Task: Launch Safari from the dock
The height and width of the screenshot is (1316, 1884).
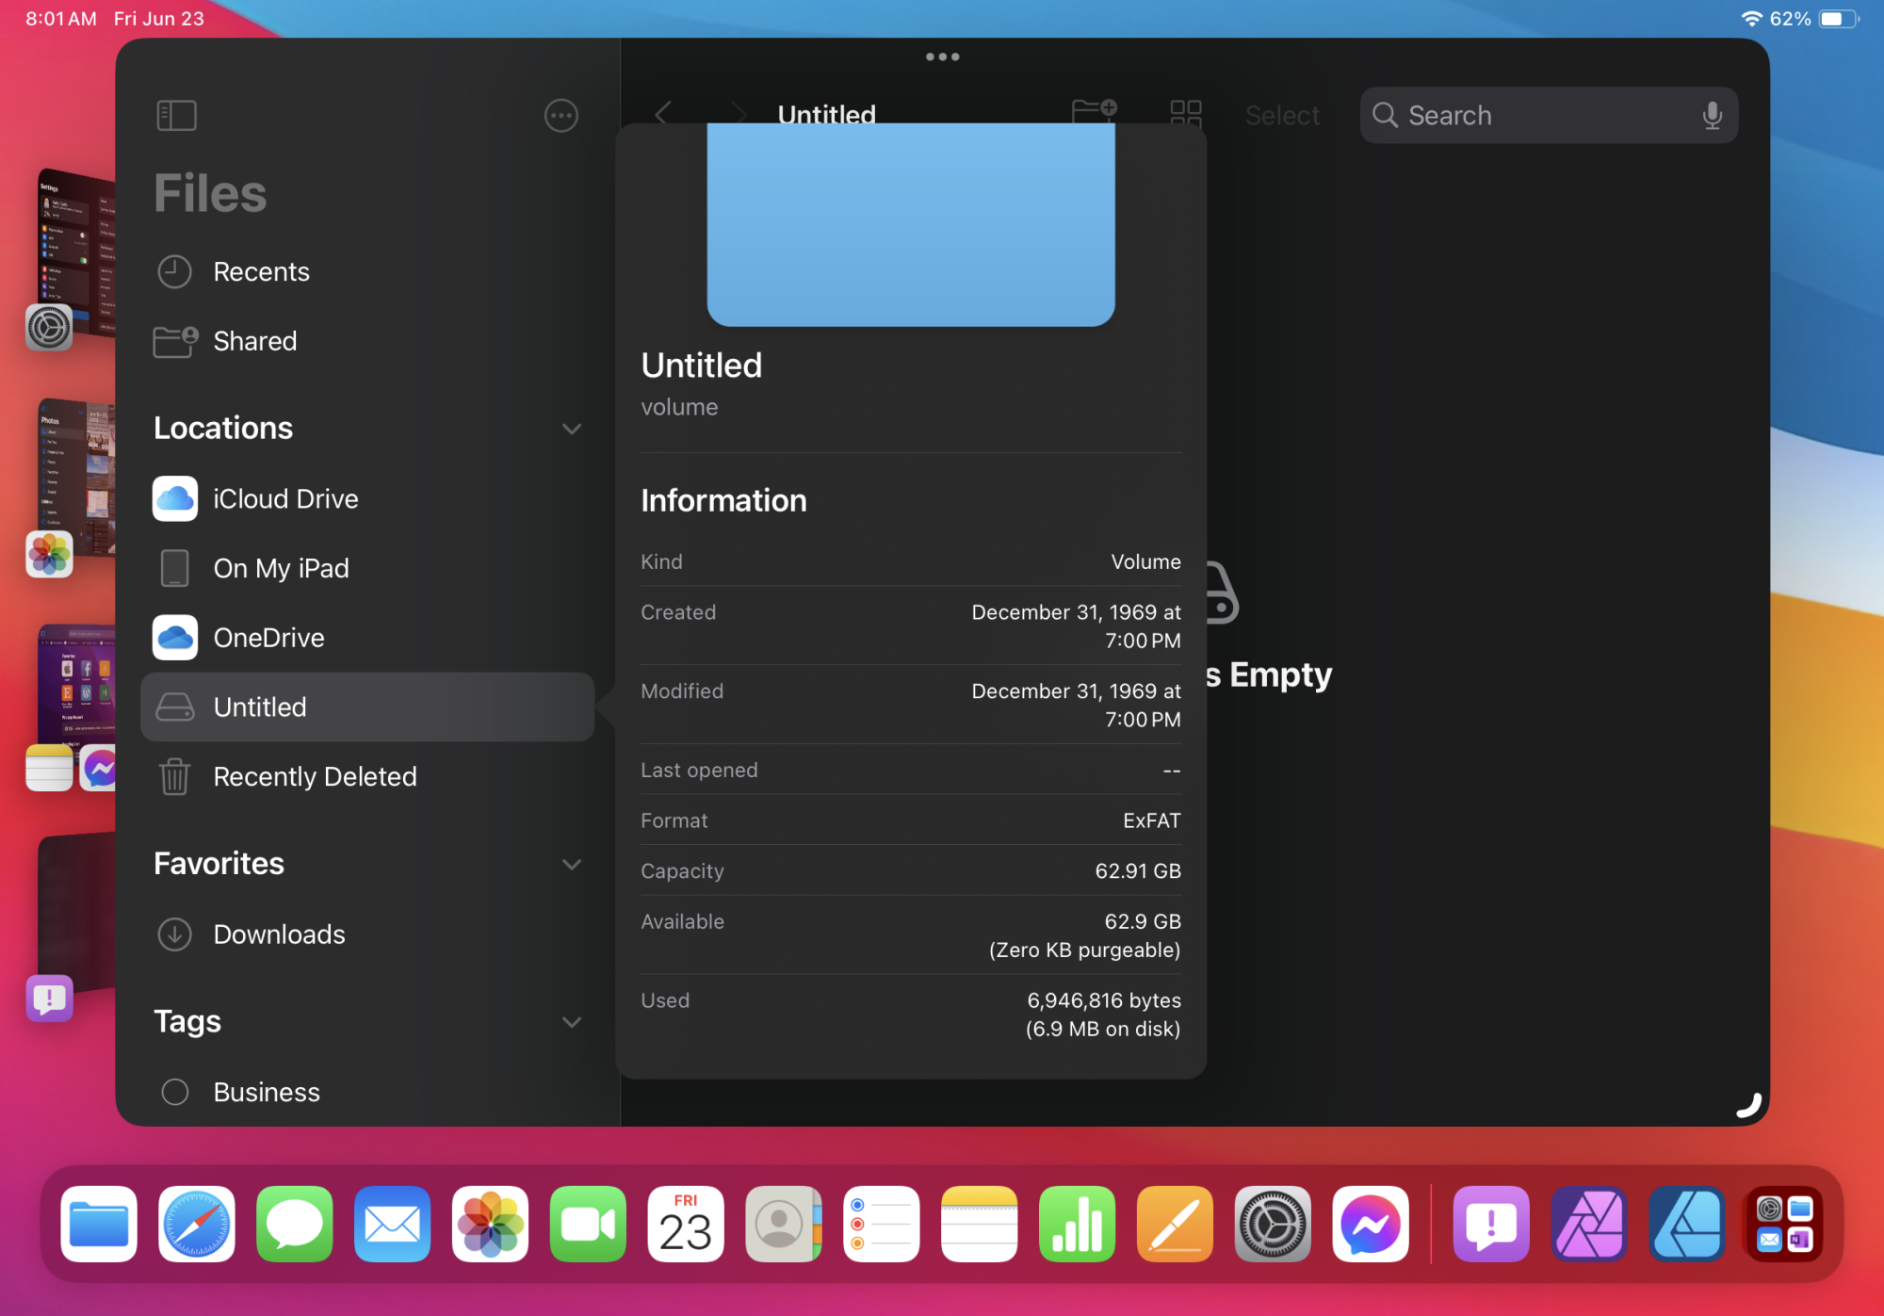Action: (197, 1224)
